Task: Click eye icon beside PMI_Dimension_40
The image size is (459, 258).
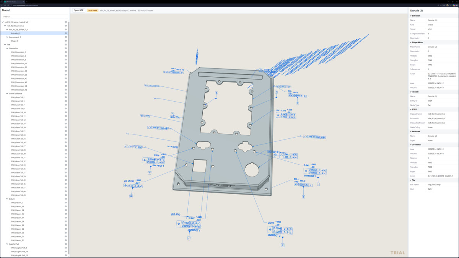Action: pyautogui.click(x=66, y=78)
